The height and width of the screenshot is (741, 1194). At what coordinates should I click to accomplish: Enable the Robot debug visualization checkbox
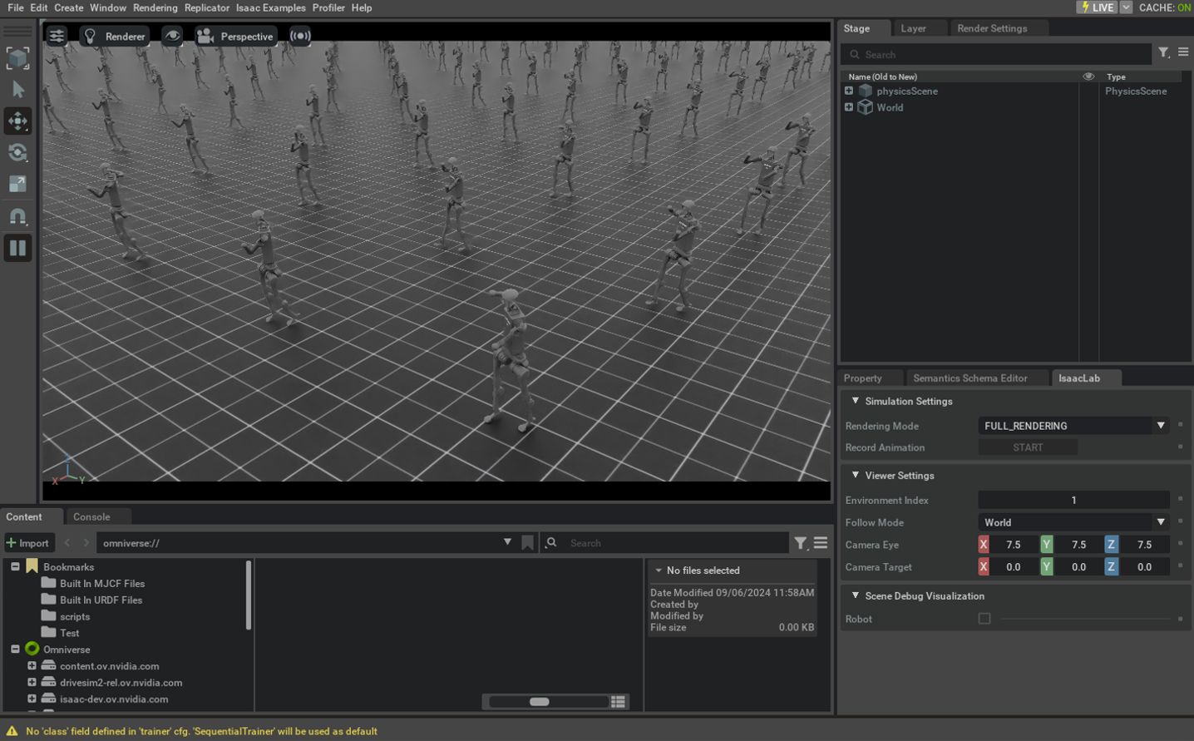[x=984, y=618]
